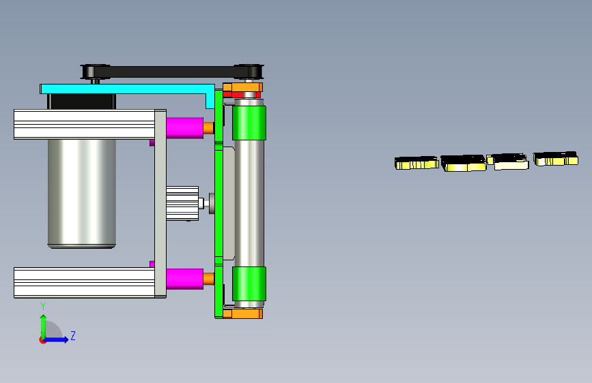The image size is (592, 383).
Task: Select the lower magenta spacer
Action: pos(184,279)
